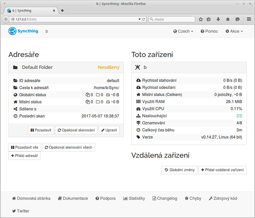Expand the URL bar history dropdown arrow
Viewport: 255px width, 218px height.
pyautogui.click(x=139, y=19)
